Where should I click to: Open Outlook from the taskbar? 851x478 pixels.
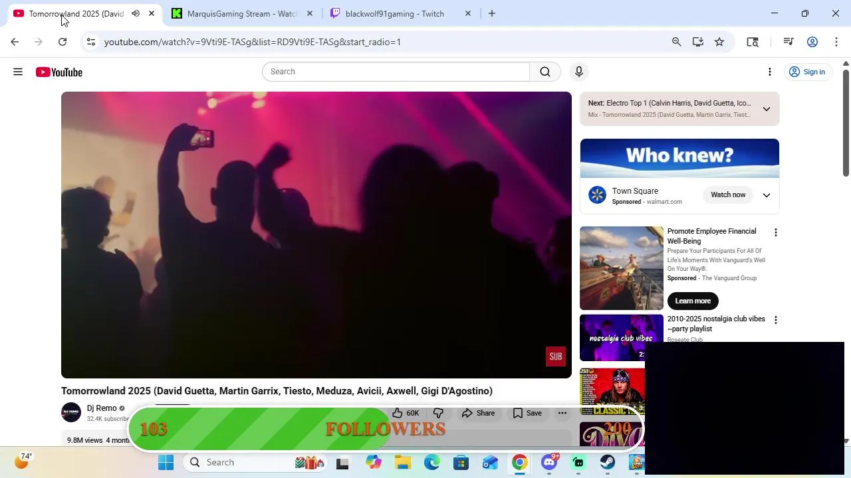click(490, 462)
